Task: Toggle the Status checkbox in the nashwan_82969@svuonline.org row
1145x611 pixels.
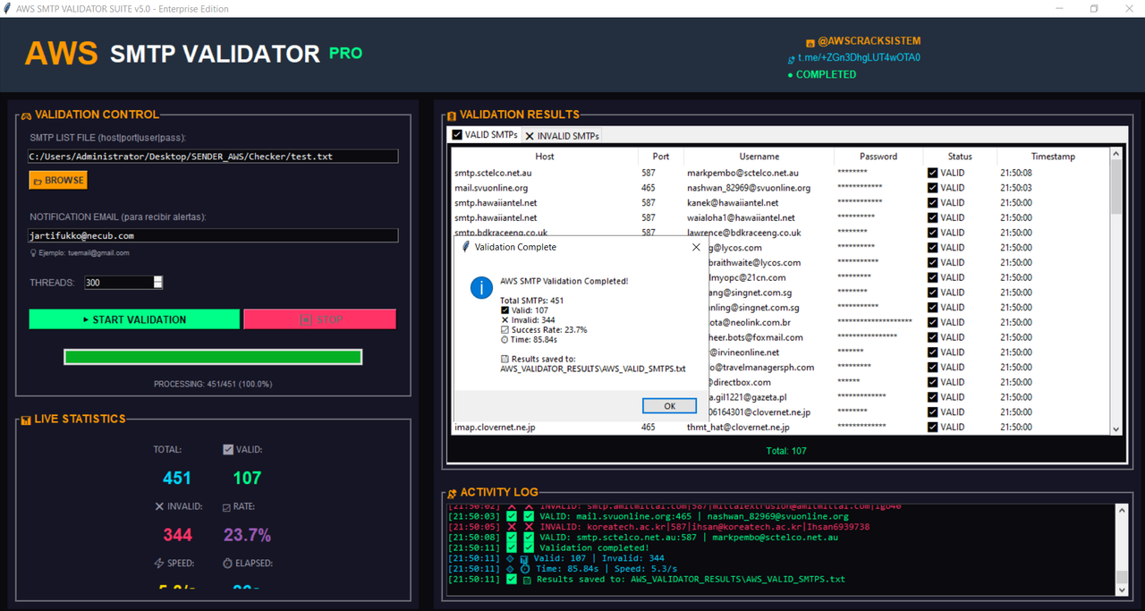Action: (x=932, y=188)
